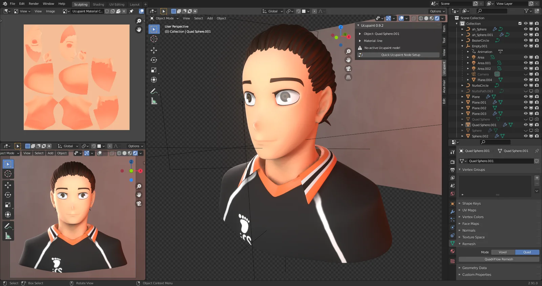The width and height of the screenshot is (542, 286).
Task: Click Image menu in image editor
Action: click(x=50, y=11)
